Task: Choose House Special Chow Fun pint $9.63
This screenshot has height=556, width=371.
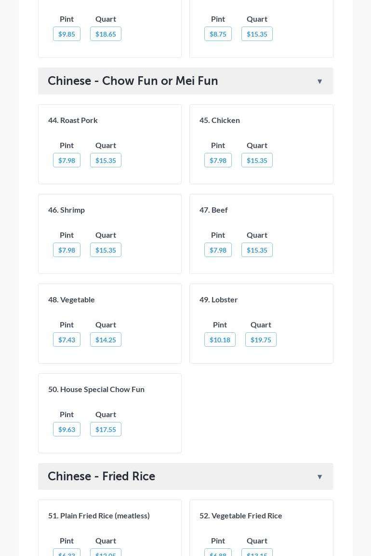Action: click(66, 430)
